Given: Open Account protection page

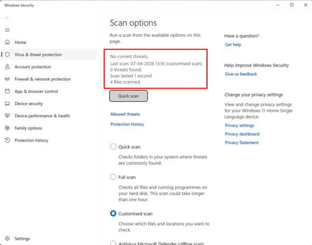Looking at the screenshot, I should [x=33, y=67].
